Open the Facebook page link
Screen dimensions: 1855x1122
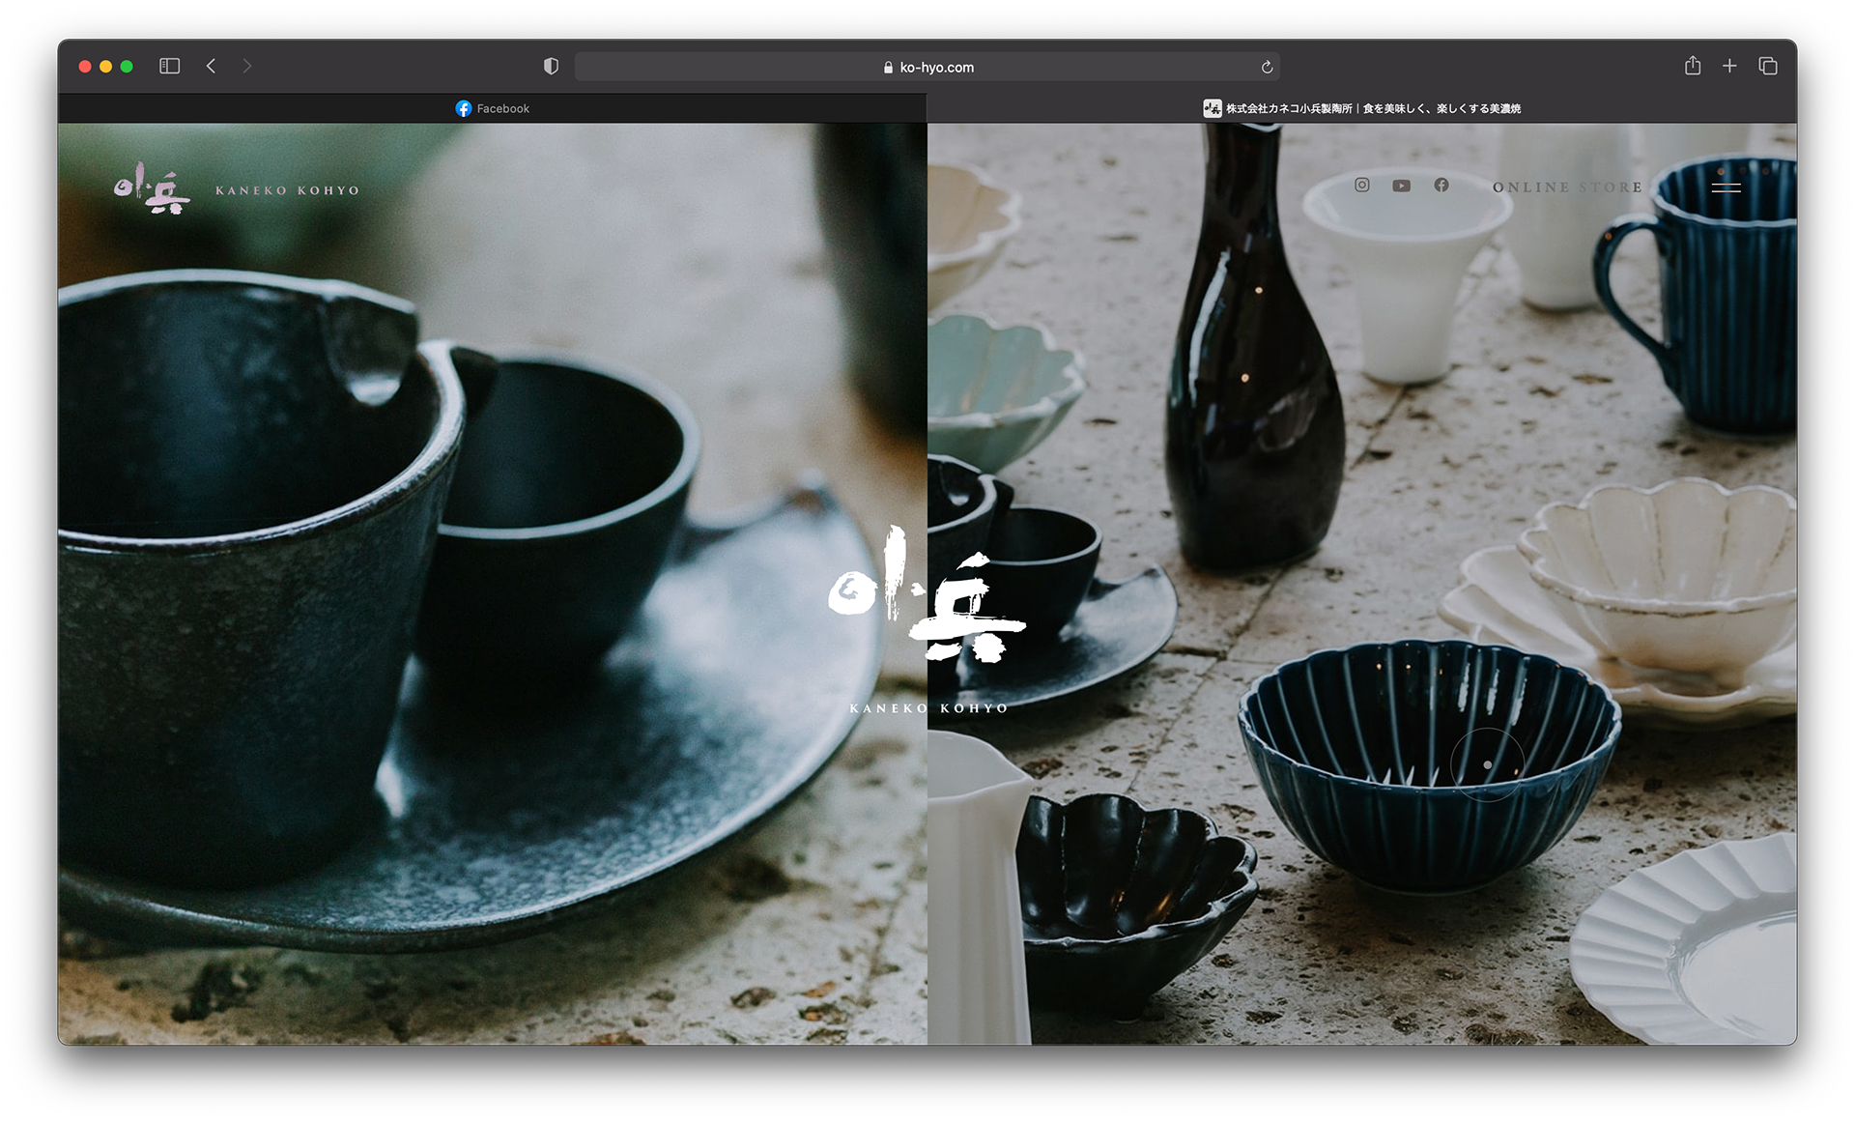pos(1441,185)
